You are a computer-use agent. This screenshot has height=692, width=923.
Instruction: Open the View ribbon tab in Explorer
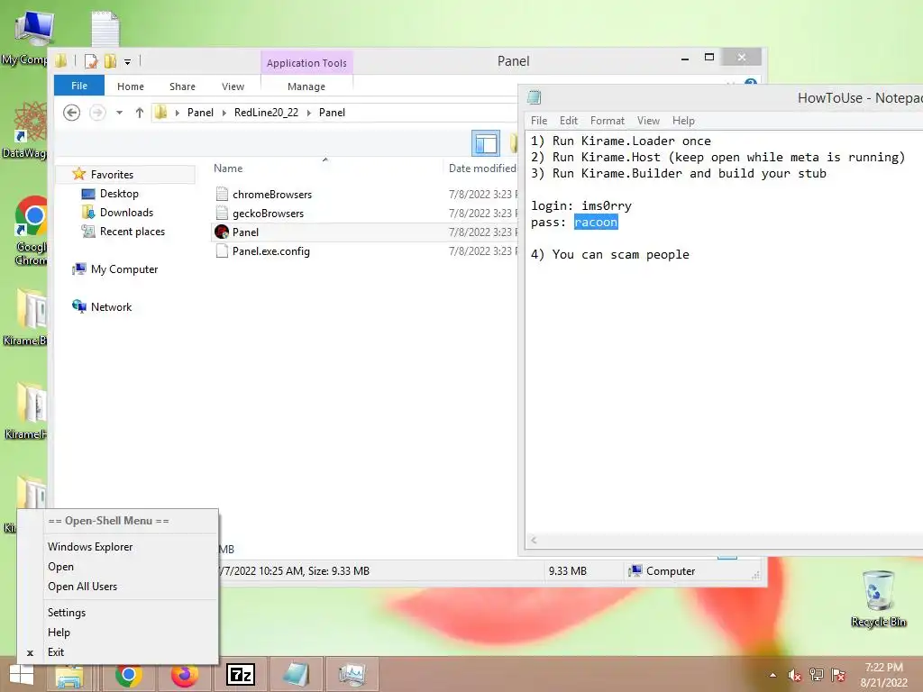[233, 86]
